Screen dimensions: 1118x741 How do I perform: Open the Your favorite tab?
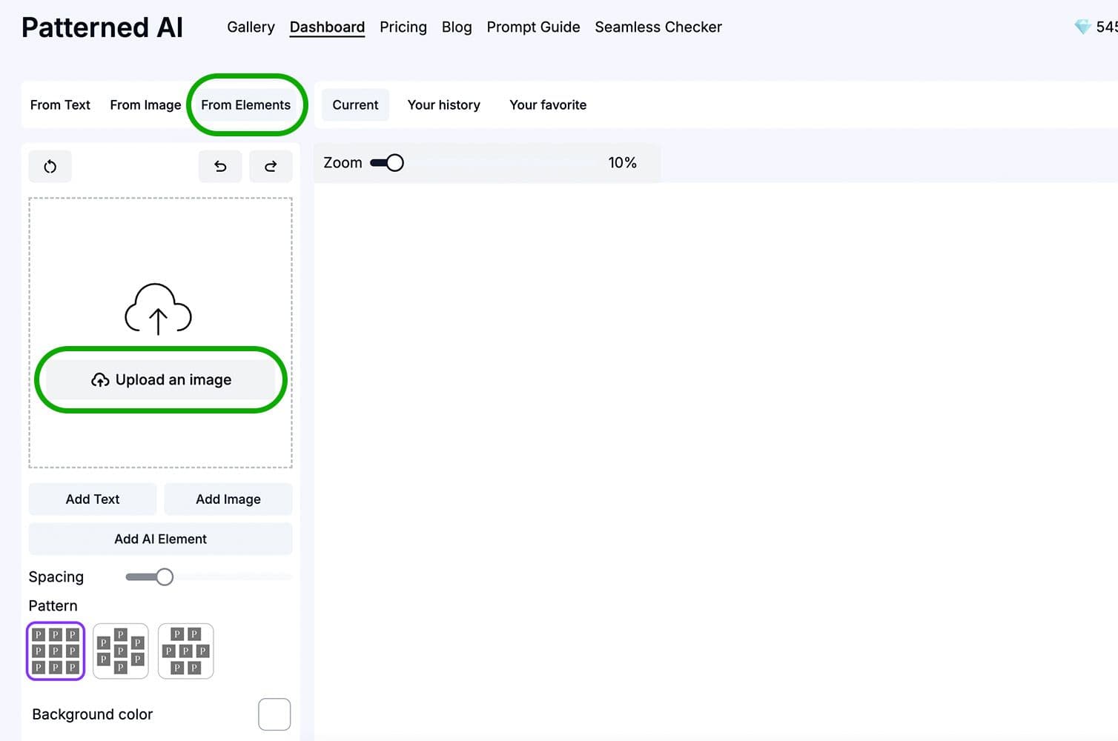coord(548,105)
